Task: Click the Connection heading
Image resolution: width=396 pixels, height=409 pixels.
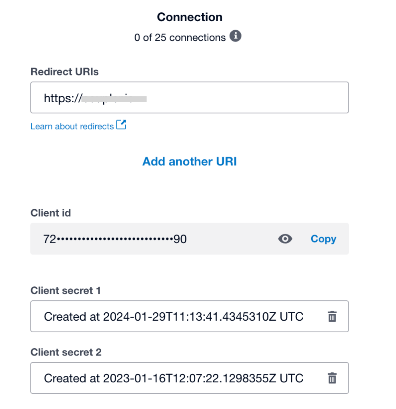Action: (190, 17)
